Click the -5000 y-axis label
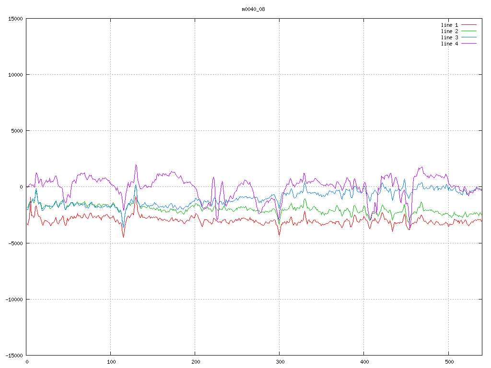The height and width of the screenshot is (368, 491). (16, 243)
